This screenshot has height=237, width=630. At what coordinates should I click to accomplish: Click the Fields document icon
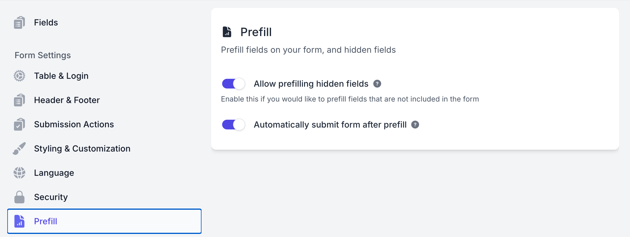tap(19, 22)
